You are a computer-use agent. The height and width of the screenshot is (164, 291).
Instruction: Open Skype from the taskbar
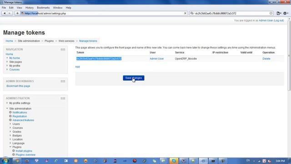(174, 161)
